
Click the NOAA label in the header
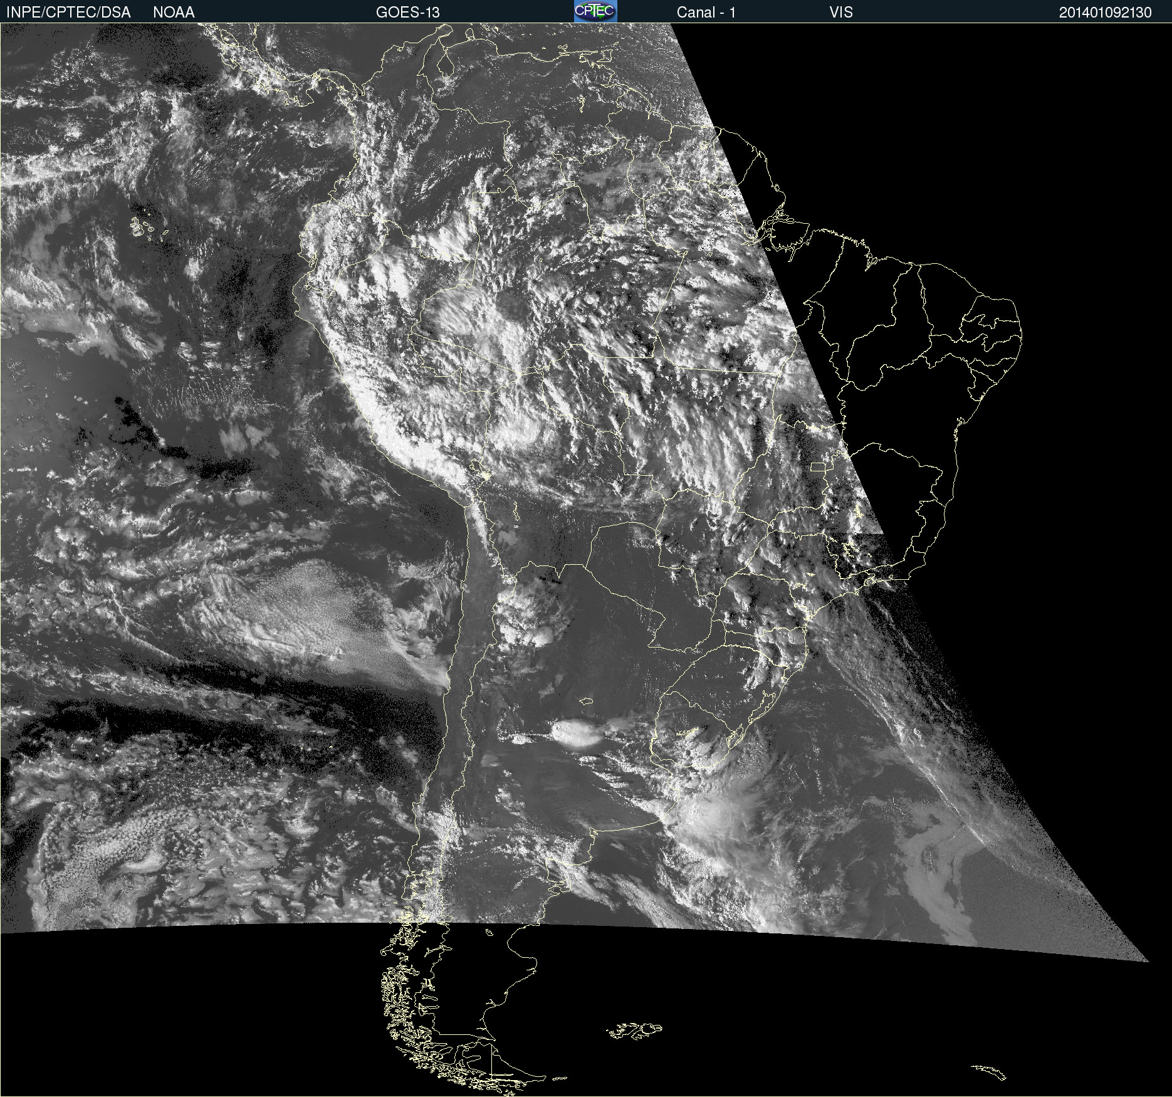(x=174, y=12)
